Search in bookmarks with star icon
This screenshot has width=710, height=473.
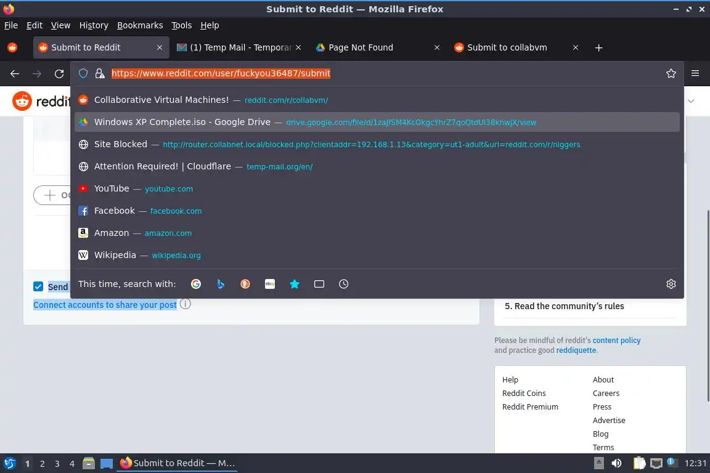(295, 284)
